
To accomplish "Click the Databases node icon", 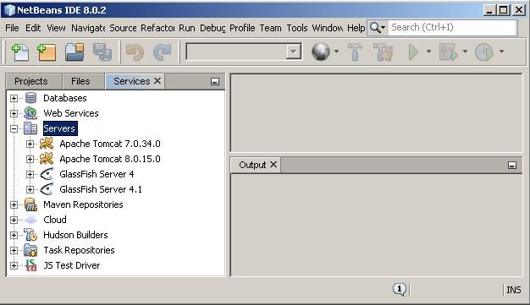I will tap(30, 98).
